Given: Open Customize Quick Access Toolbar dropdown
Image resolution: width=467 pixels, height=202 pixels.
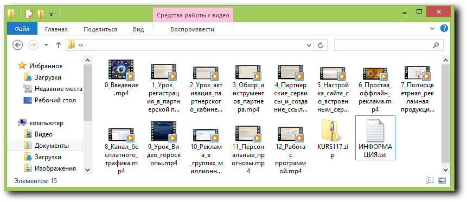Looking at the screenshot, I should 51,14.
